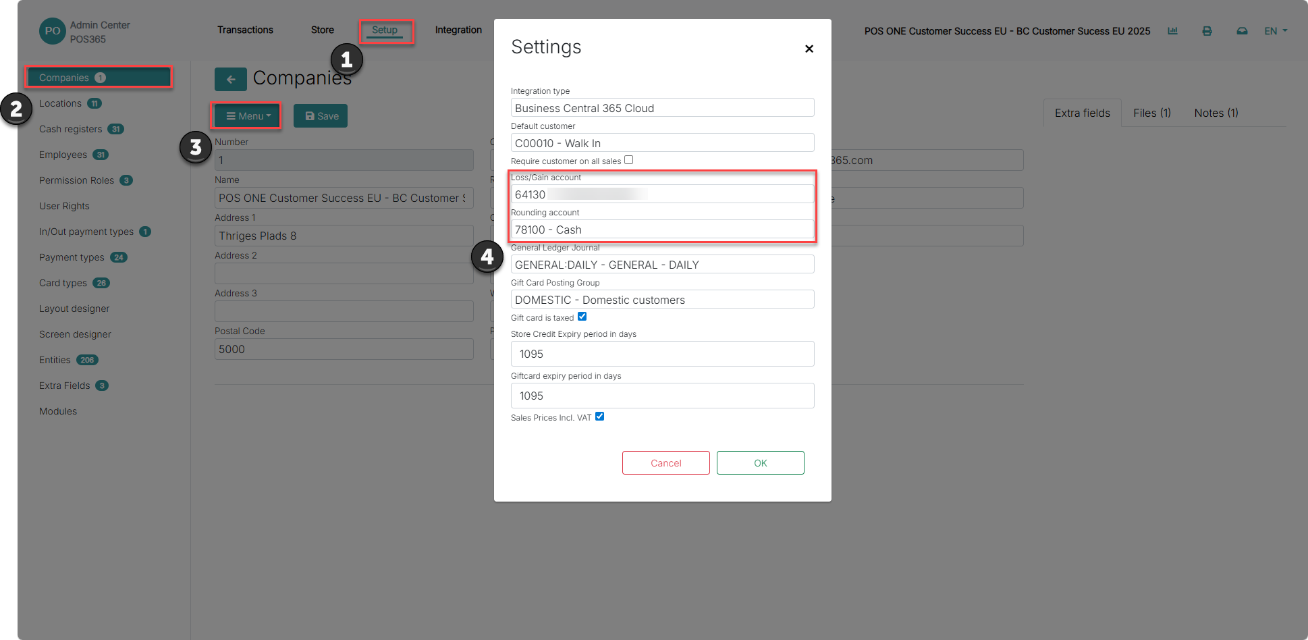Screen dimensions: 1308x640
Task: Open the Integration type field
Action: [x=662, y=108]
